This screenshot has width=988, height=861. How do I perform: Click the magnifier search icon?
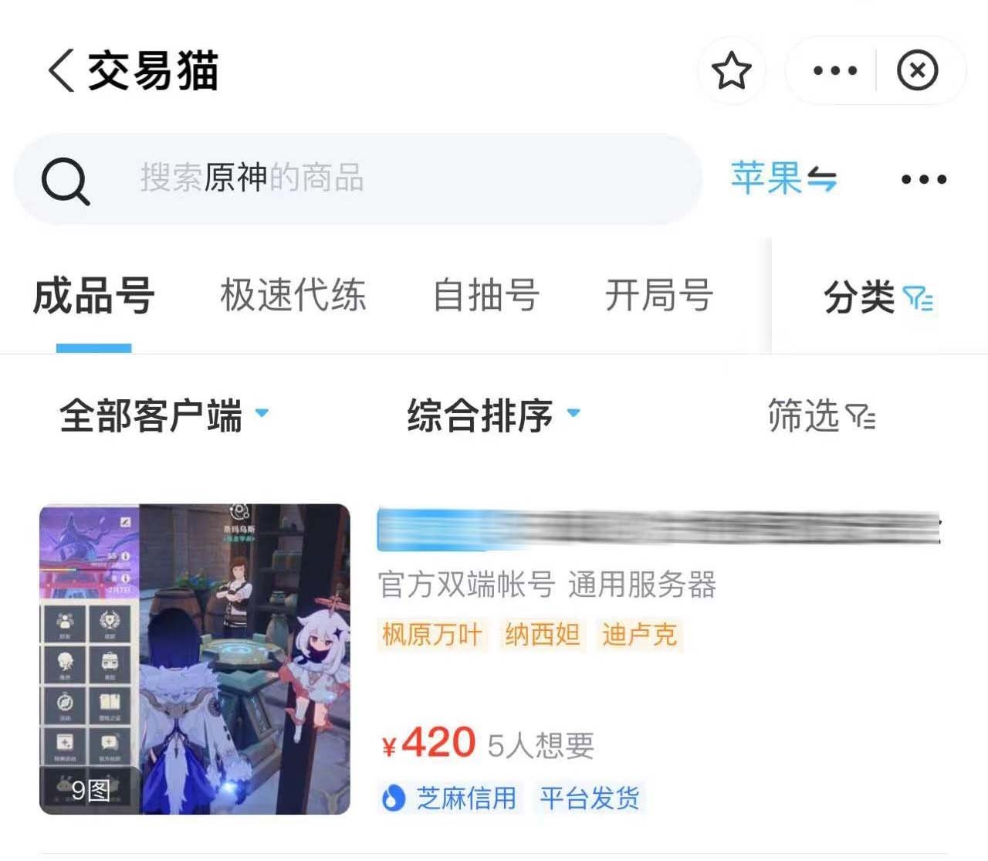[66, 181]
